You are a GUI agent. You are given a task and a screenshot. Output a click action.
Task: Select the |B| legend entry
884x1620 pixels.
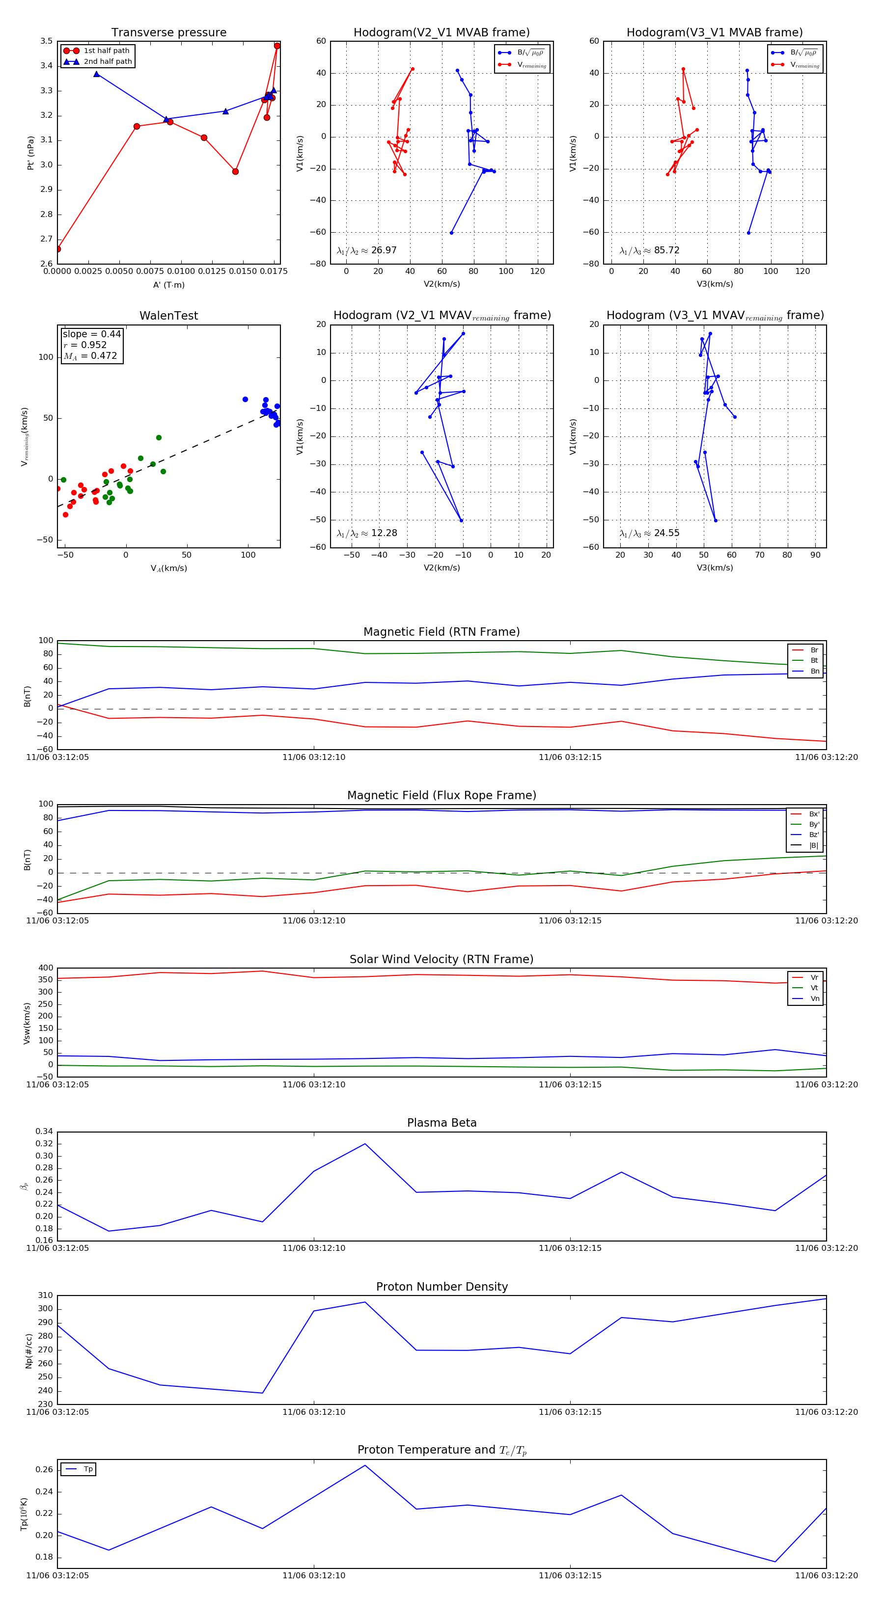click(x=806, y=846)
